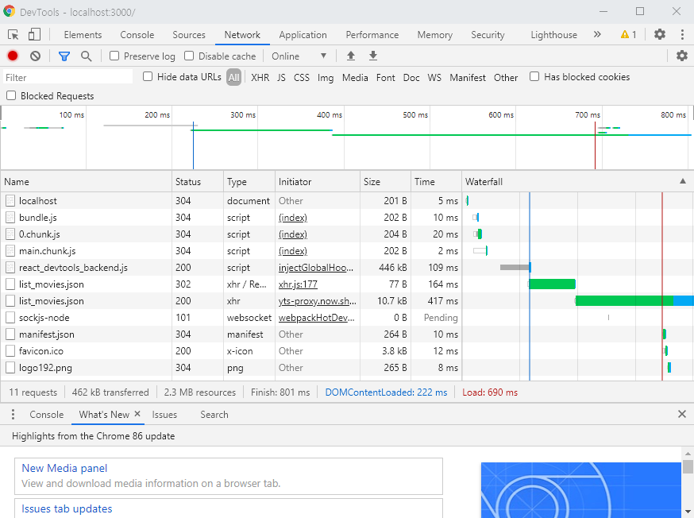Open the xhr.js:177 initiator link

(x=298, y=284)
